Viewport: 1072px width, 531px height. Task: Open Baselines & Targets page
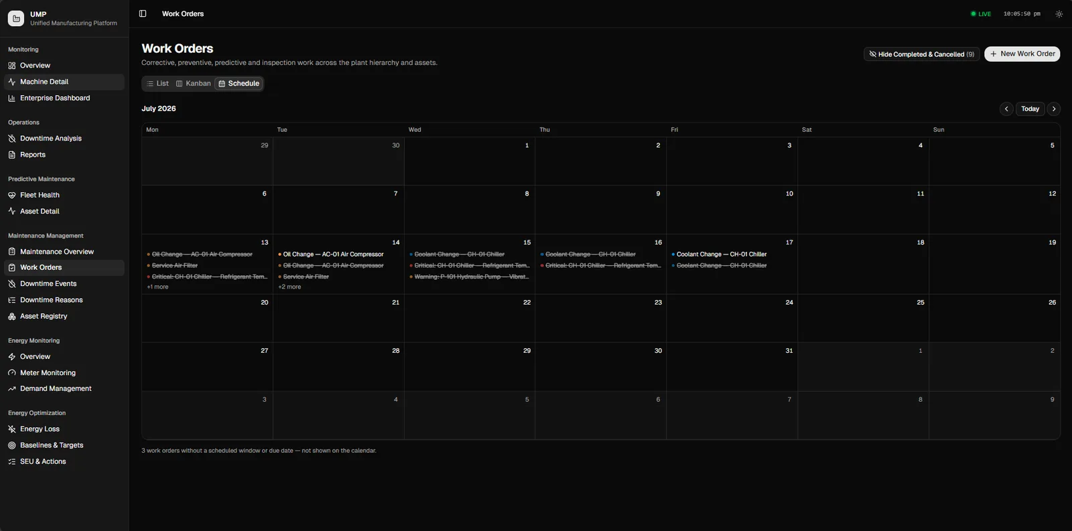(64, 445)
